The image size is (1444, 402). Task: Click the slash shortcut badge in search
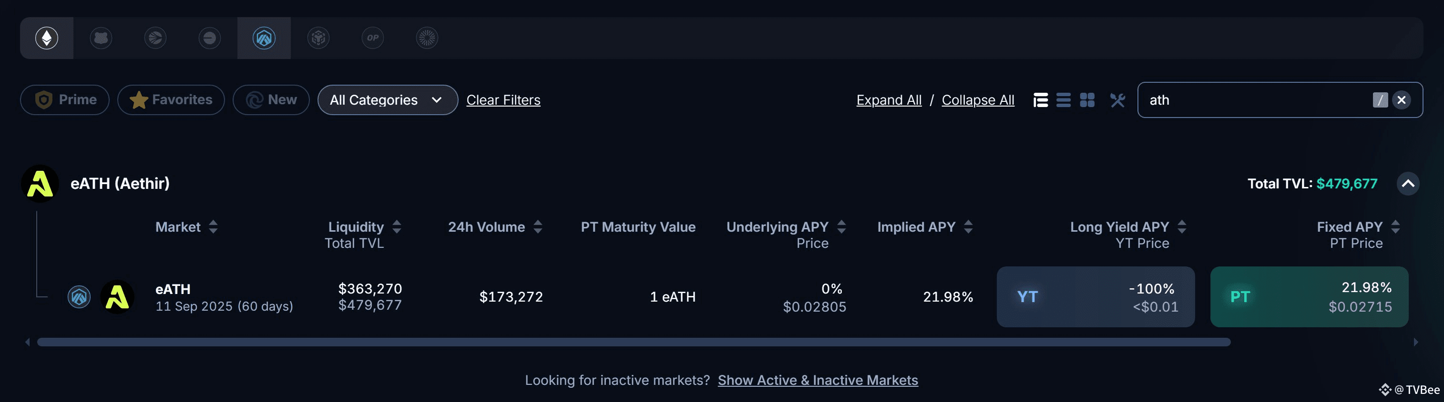click(x=1380, y=100)
